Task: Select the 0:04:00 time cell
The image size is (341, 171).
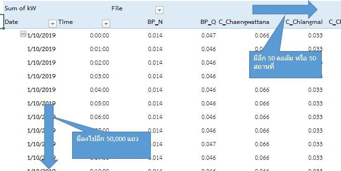Action: (x=99, y=90)
